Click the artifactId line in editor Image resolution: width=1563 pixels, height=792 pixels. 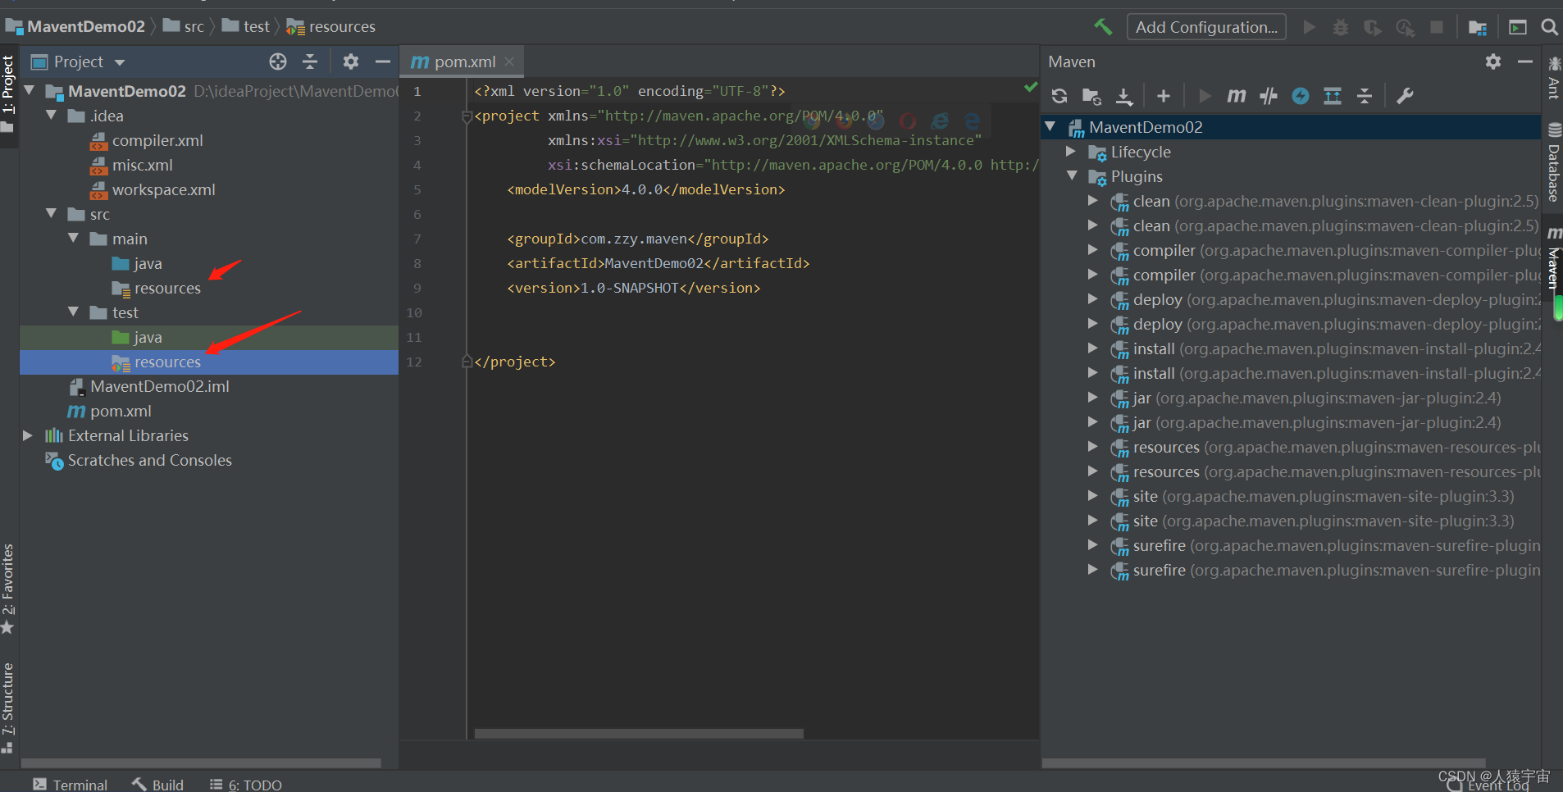pyautogui.click(x=658, y=263)
